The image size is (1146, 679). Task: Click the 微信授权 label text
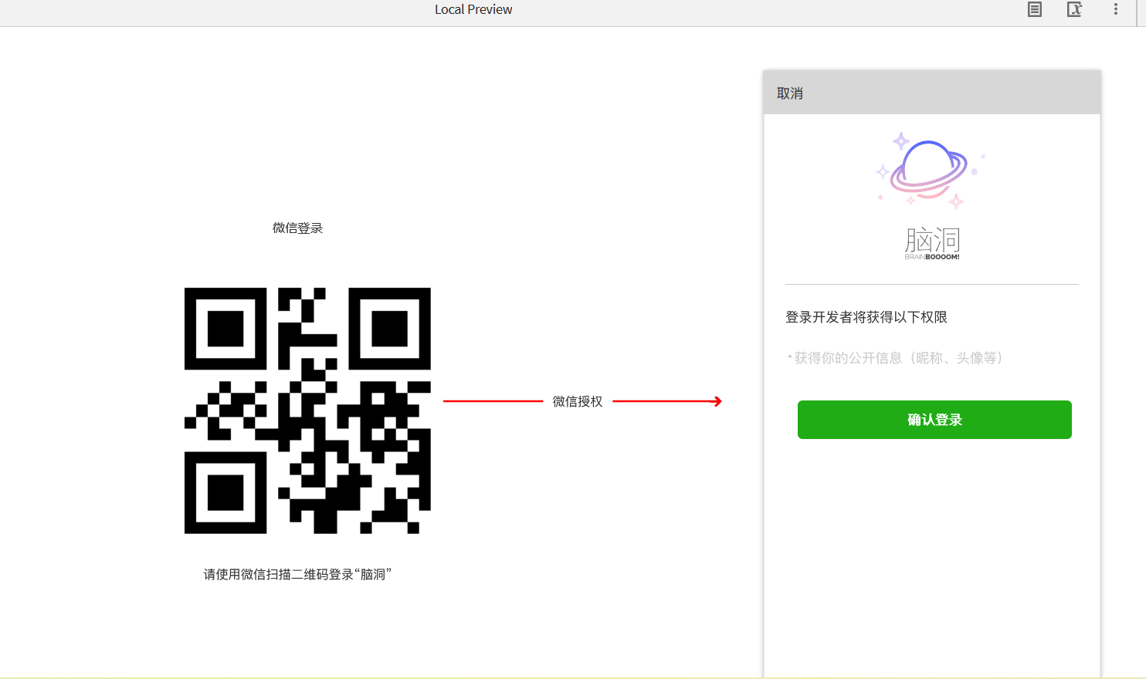(x=578, y=401)
